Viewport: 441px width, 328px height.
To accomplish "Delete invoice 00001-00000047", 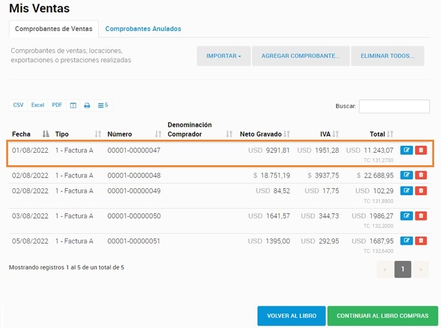I will click(420, 150).
